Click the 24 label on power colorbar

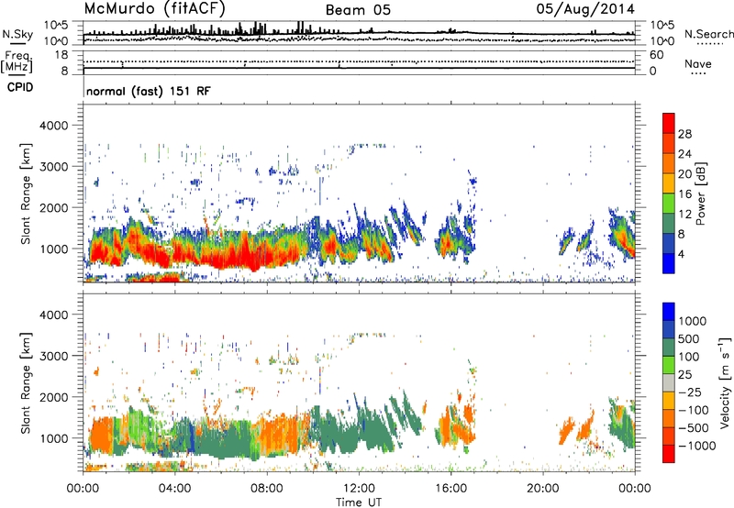tap(684, 154)
